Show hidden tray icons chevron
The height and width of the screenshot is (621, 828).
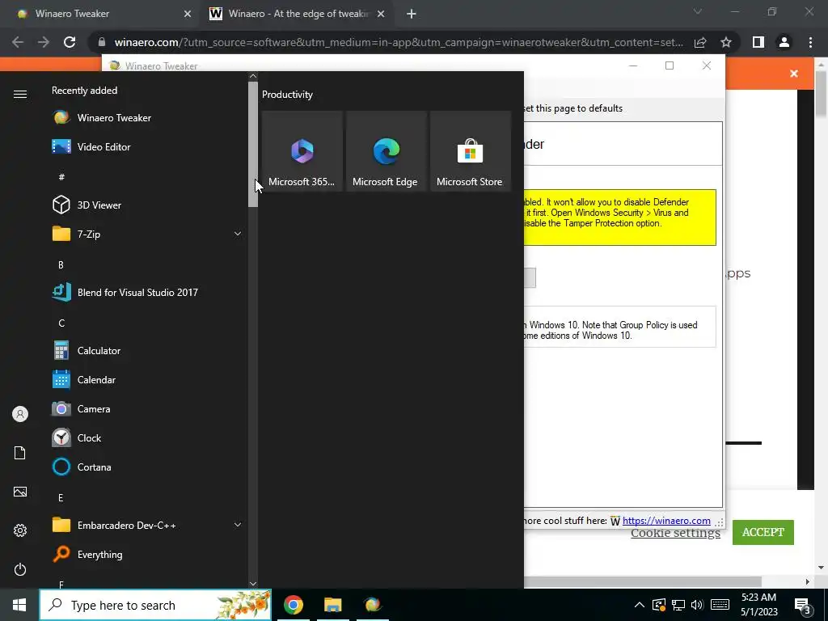(639, 605)
